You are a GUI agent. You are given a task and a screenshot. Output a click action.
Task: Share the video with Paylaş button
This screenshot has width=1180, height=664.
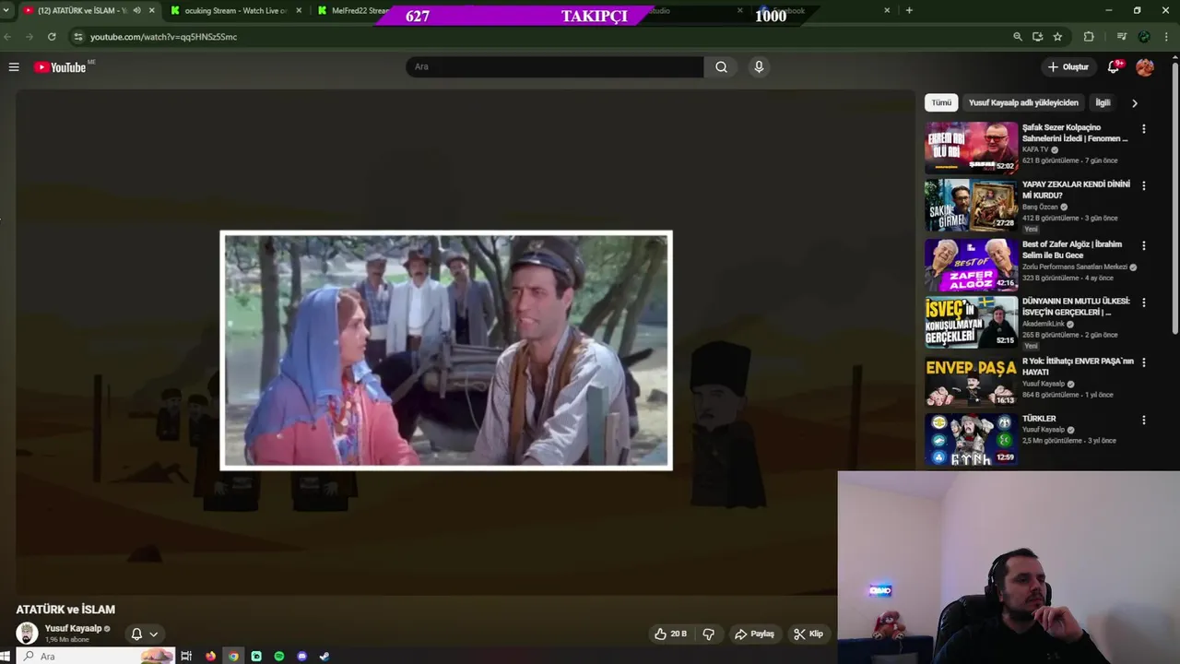point(754,634)
